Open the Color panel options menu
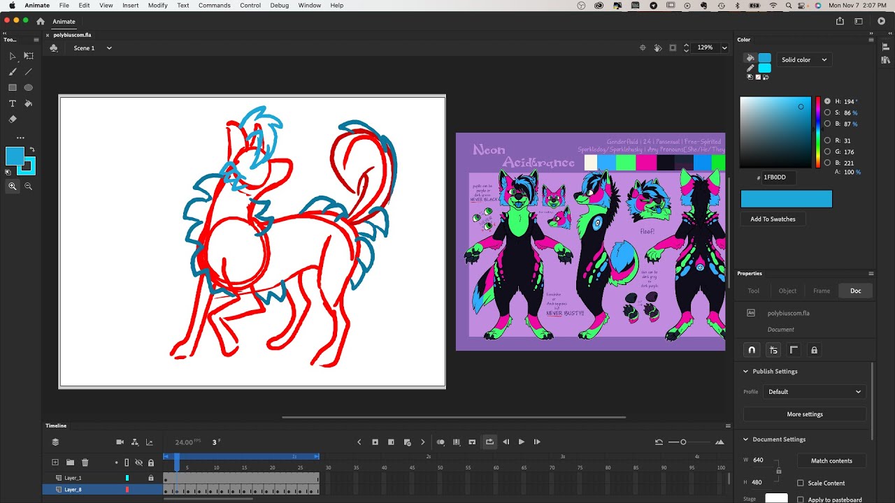The width and height of the screenshot is (895, 503). (x=871, y=40)
